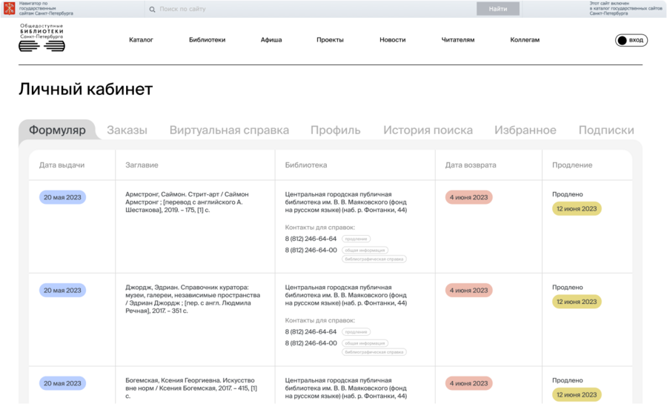Click the Дата возврата column header

click(471, 165)
